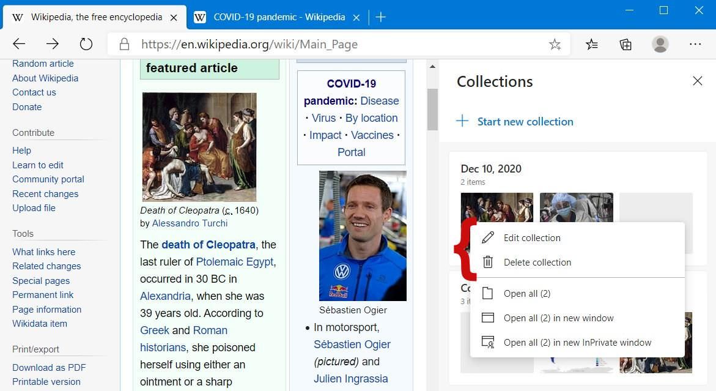This screenshot has height=391, width=716.
Task: Select the Dec 10, 2020 collection title
Action: pos(491,168)
